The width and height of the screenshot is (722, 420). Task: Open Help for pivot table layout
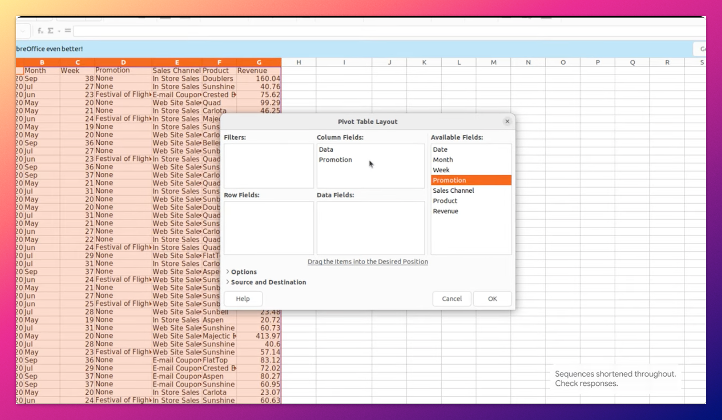[x=243, y=299]
